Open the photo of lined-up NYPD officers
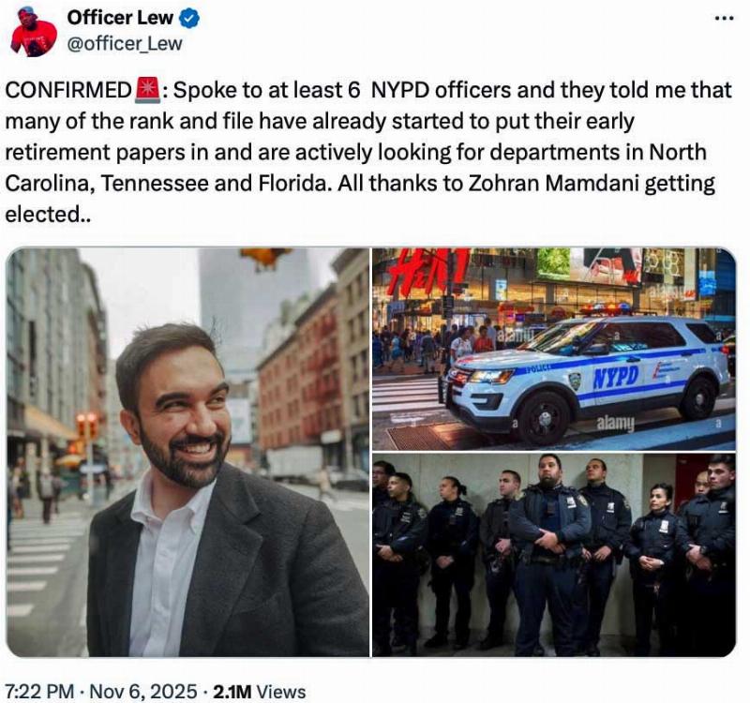 coord(554,555)
